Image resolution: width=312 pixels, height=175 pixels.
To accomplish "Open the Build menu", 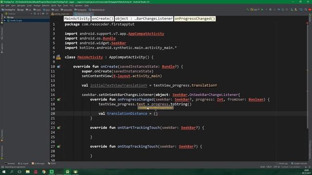I will point(54,5).
